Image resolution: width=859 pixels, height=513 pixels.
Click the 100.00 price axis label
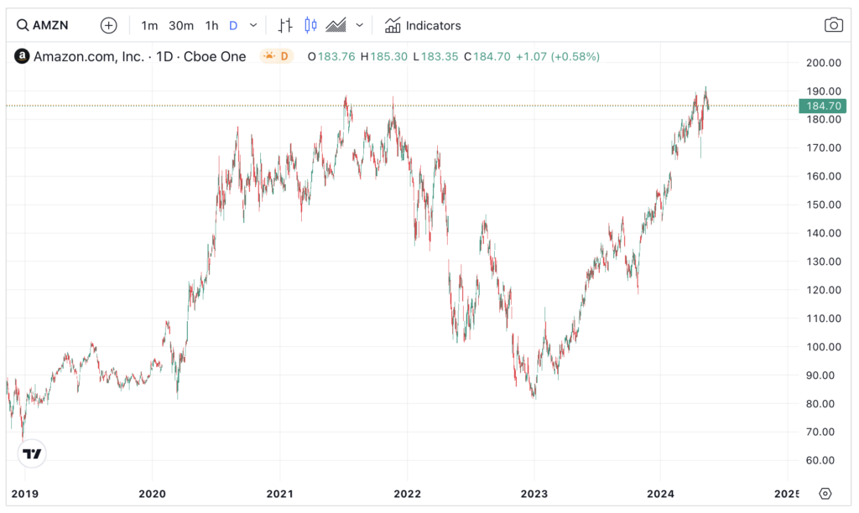click(824, 347)
